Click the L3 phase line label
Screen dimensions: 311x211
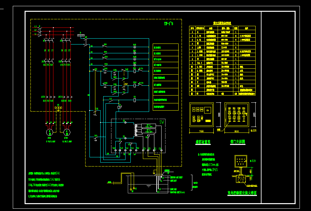coord(35,26)
